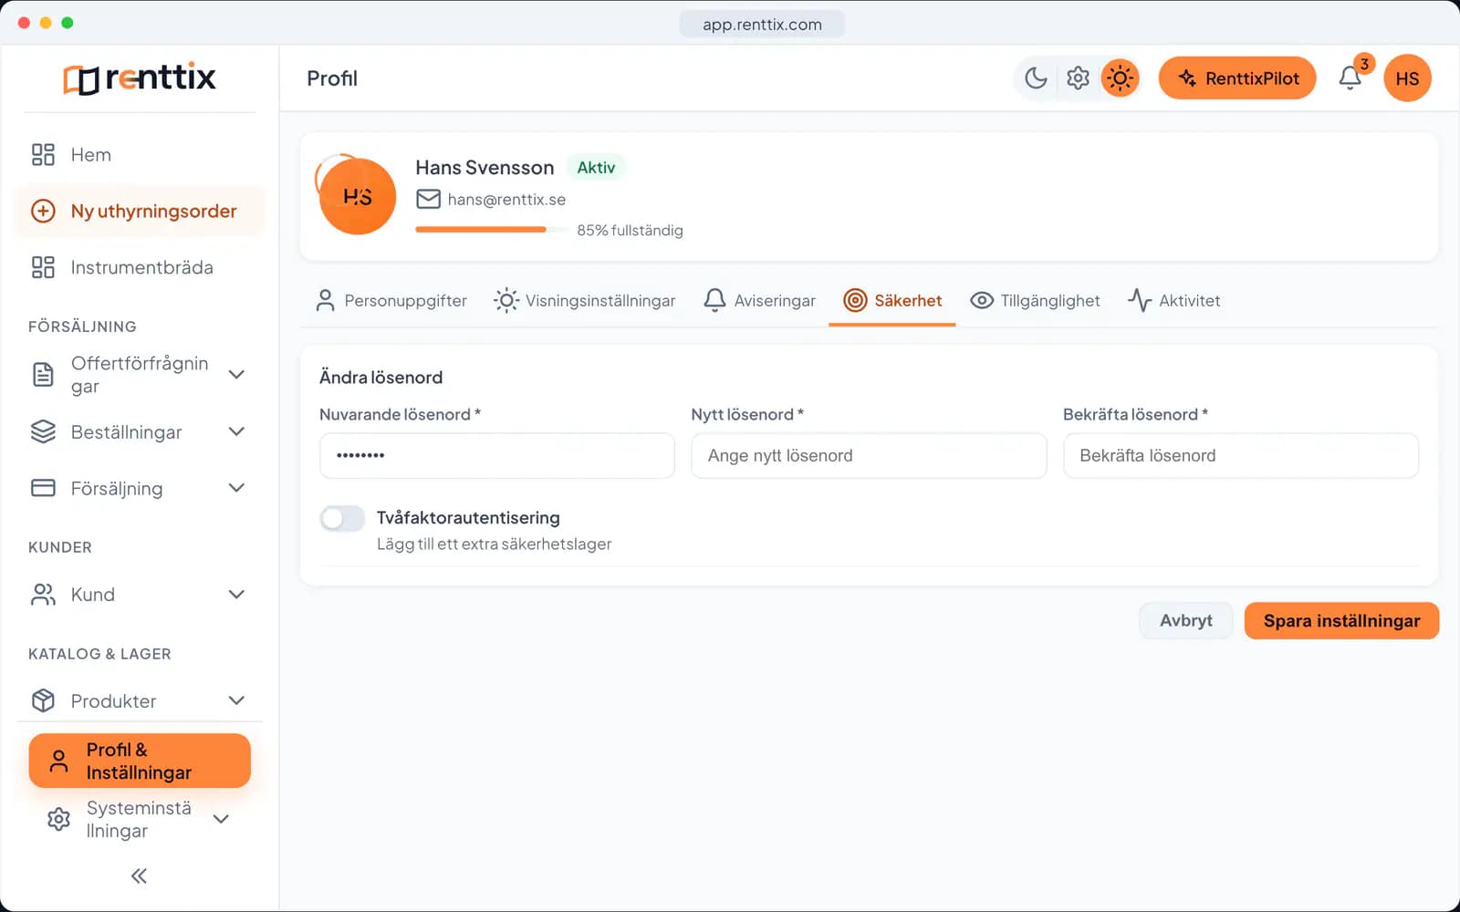Open Profil & Inställningar sidebar item

[x=140, y=761]
